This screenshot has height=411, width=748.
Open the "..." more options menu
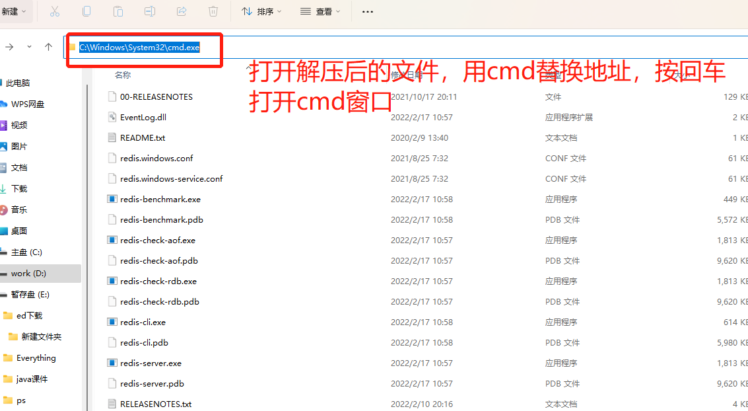point(368,11)
